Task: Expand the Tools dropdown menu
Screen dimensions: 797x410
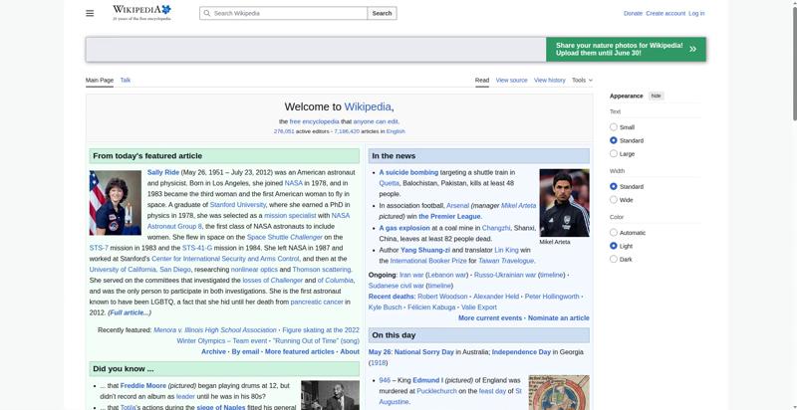Action: tap(582, 81)
